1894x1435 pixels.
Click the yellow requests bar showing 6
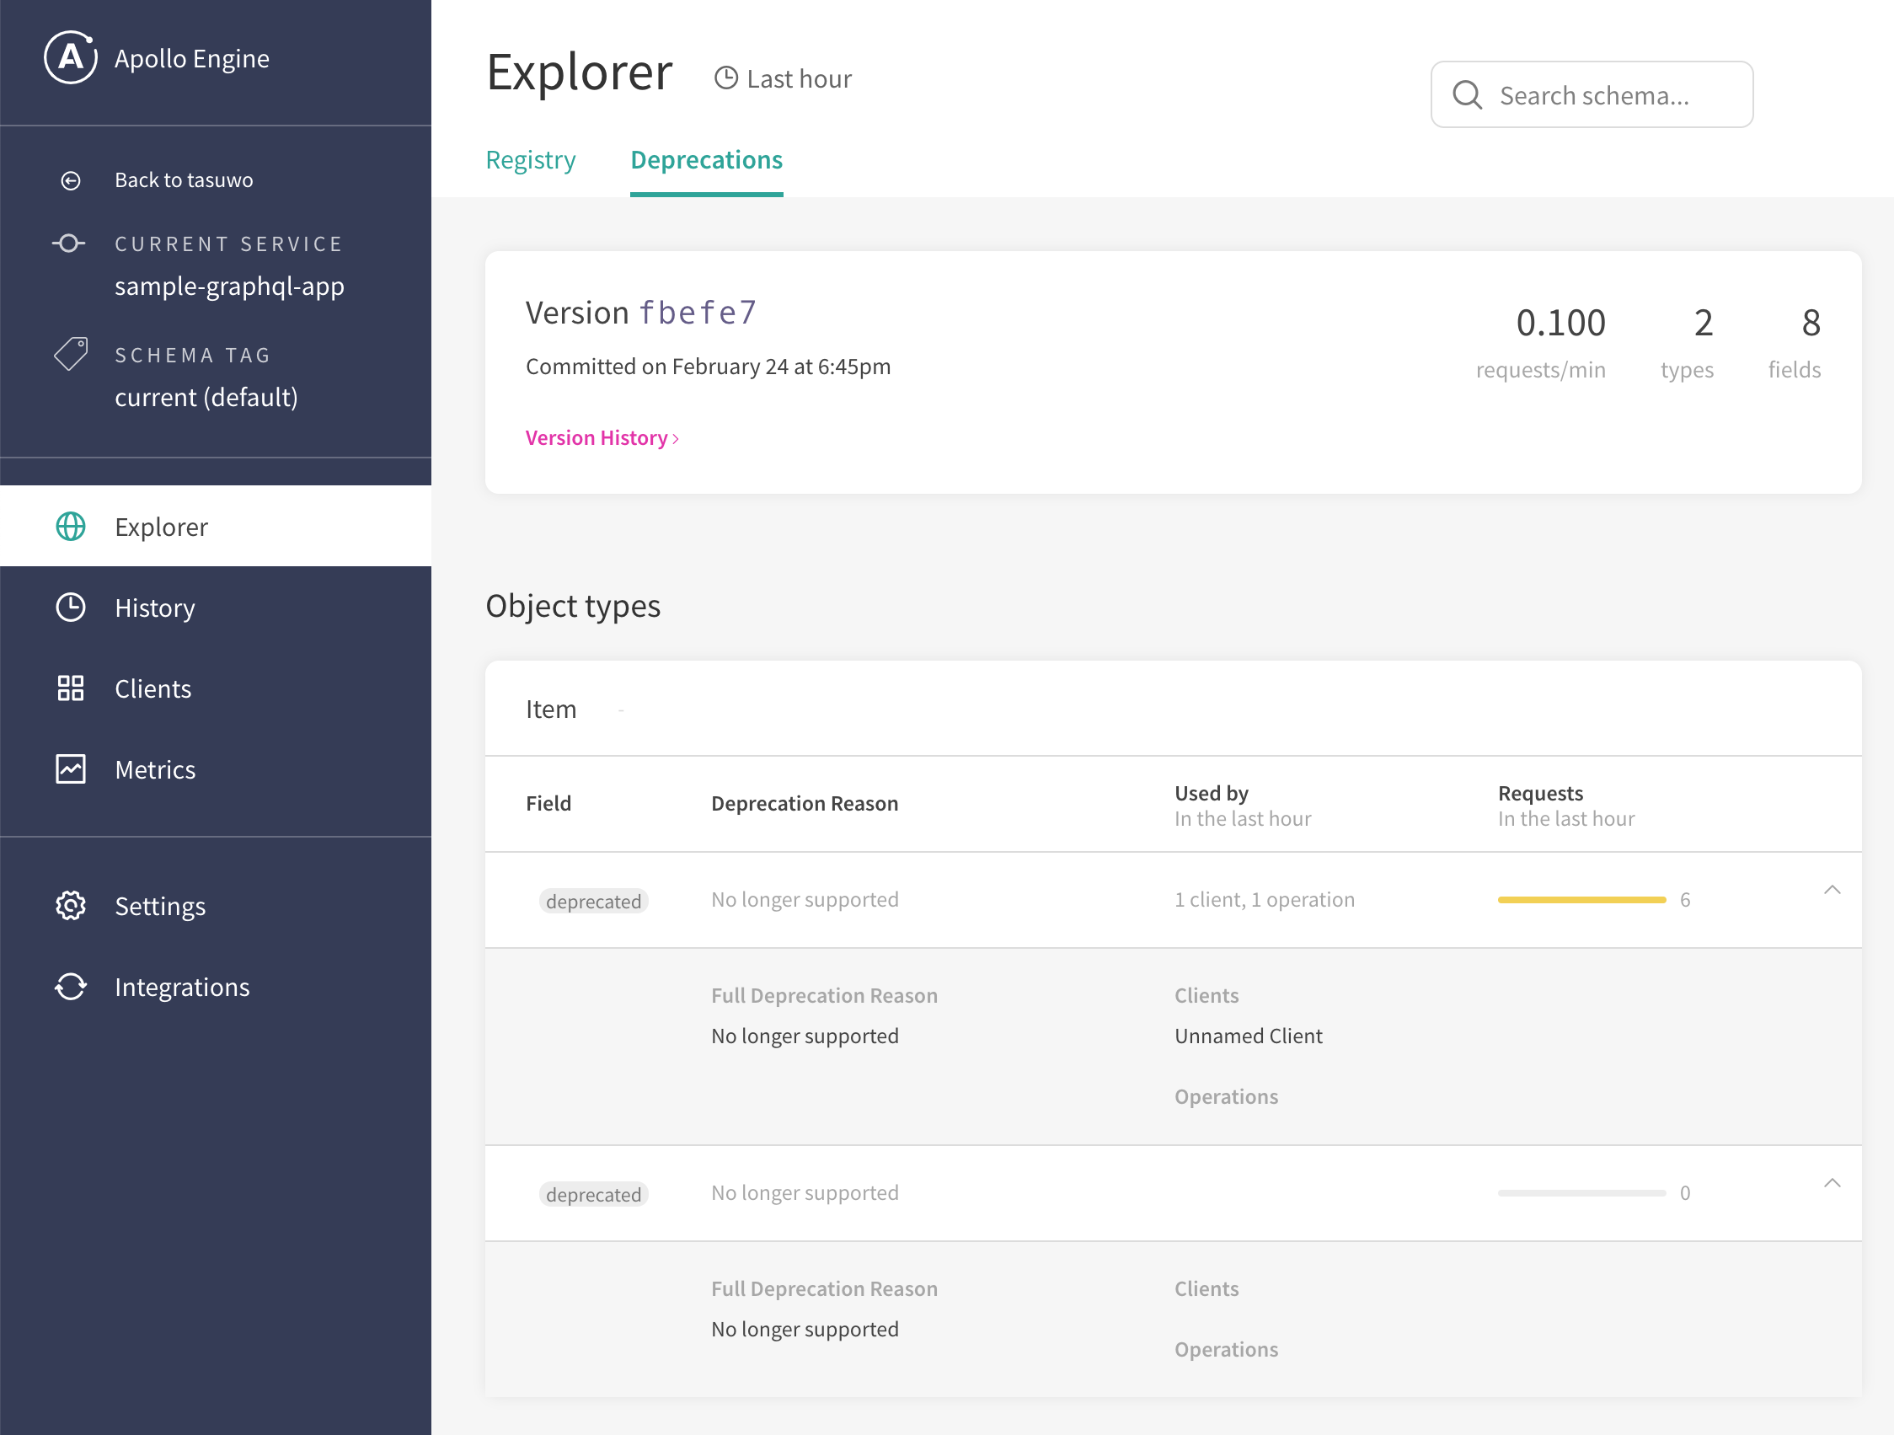point(1581,900)
